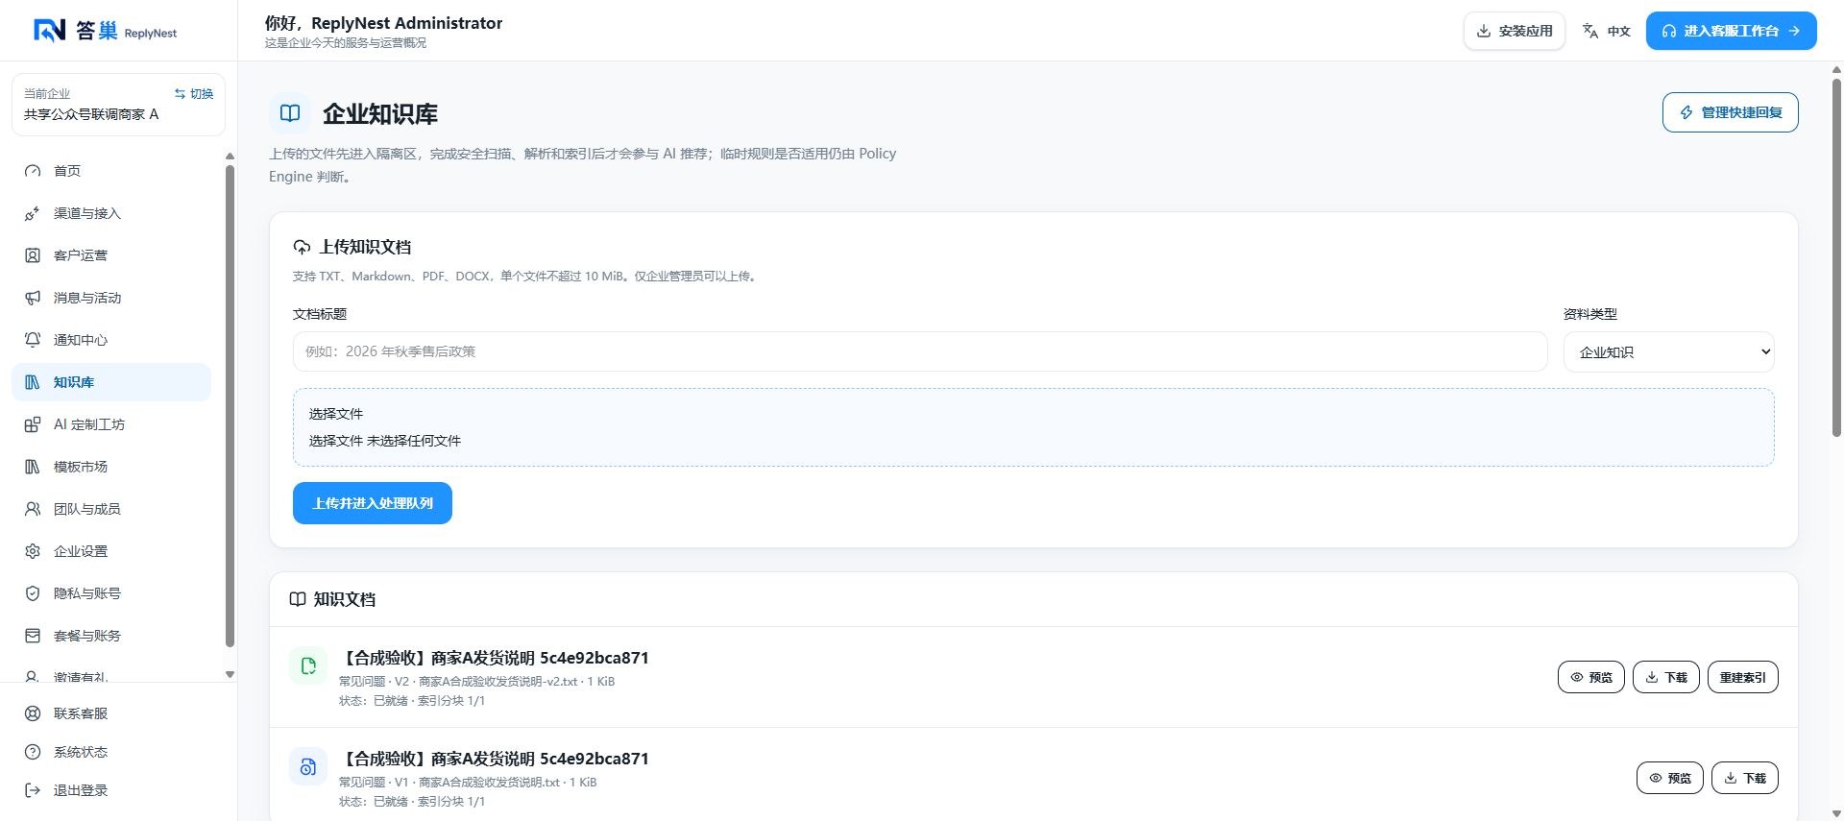
Task: Click the 套餐与账务 card icon
Action: point(33,636)
